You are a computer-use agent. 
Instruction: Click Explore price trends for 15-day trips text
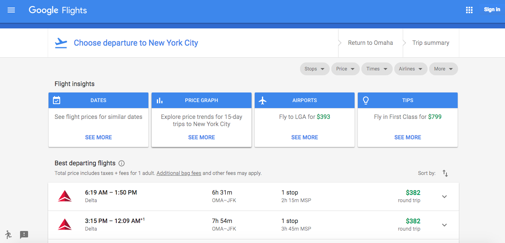point(201,120)
